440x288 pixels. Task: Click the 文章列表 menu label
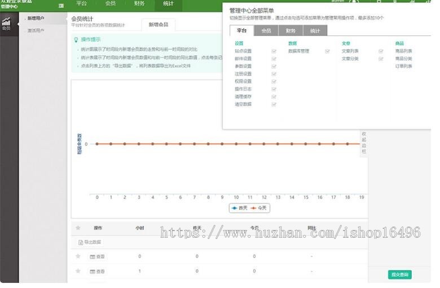click(350, 51)
